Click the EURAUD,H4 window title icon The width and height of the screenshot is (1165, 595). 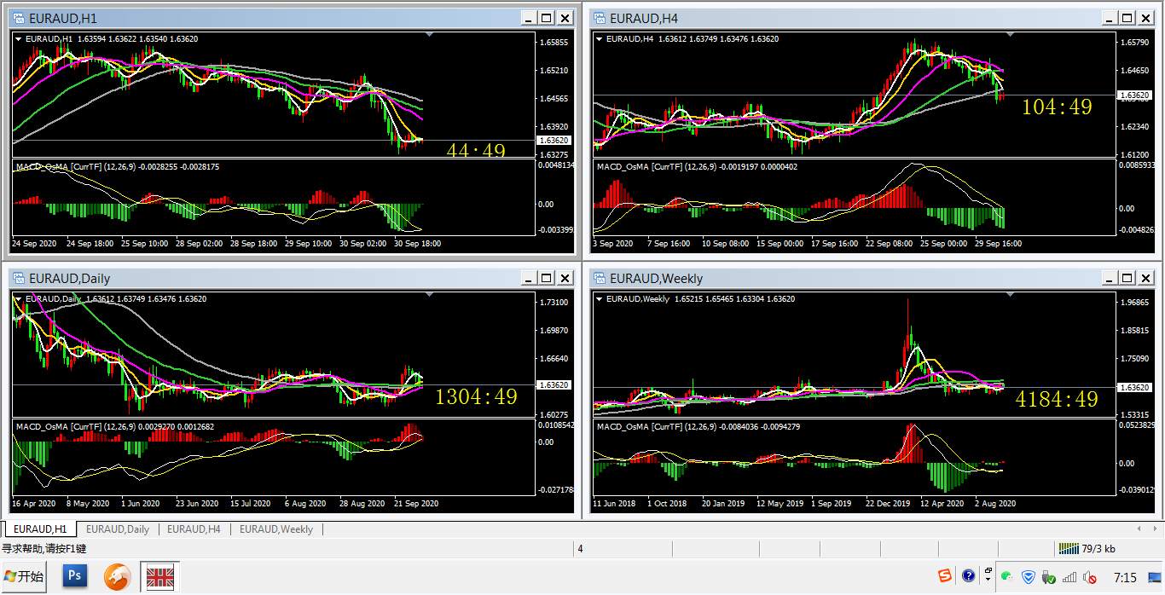pyautogui.click(x=599, y=18)
